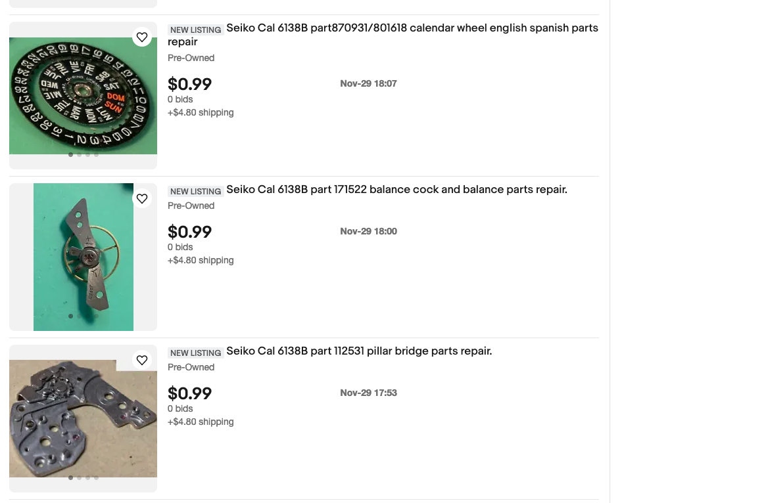The image size is (766, 503).
Task: Select second image dot on pillar bridge photo
Action: [x=79, y=478]
